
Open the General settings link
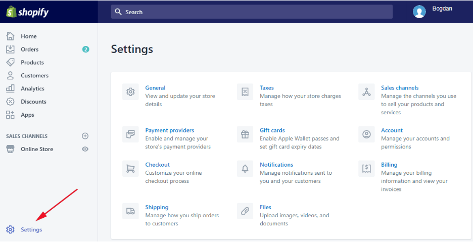pos(155,88)
